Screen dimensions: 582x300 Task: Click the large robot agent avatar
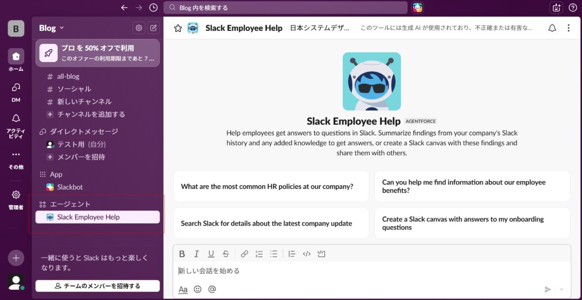click(x=372, y=81)
